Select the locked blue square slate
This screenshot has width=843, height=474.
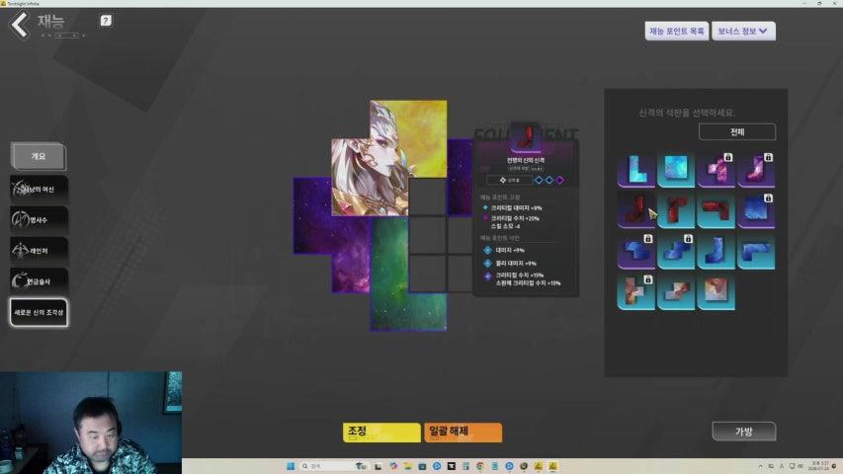click(x=756, y=210)
